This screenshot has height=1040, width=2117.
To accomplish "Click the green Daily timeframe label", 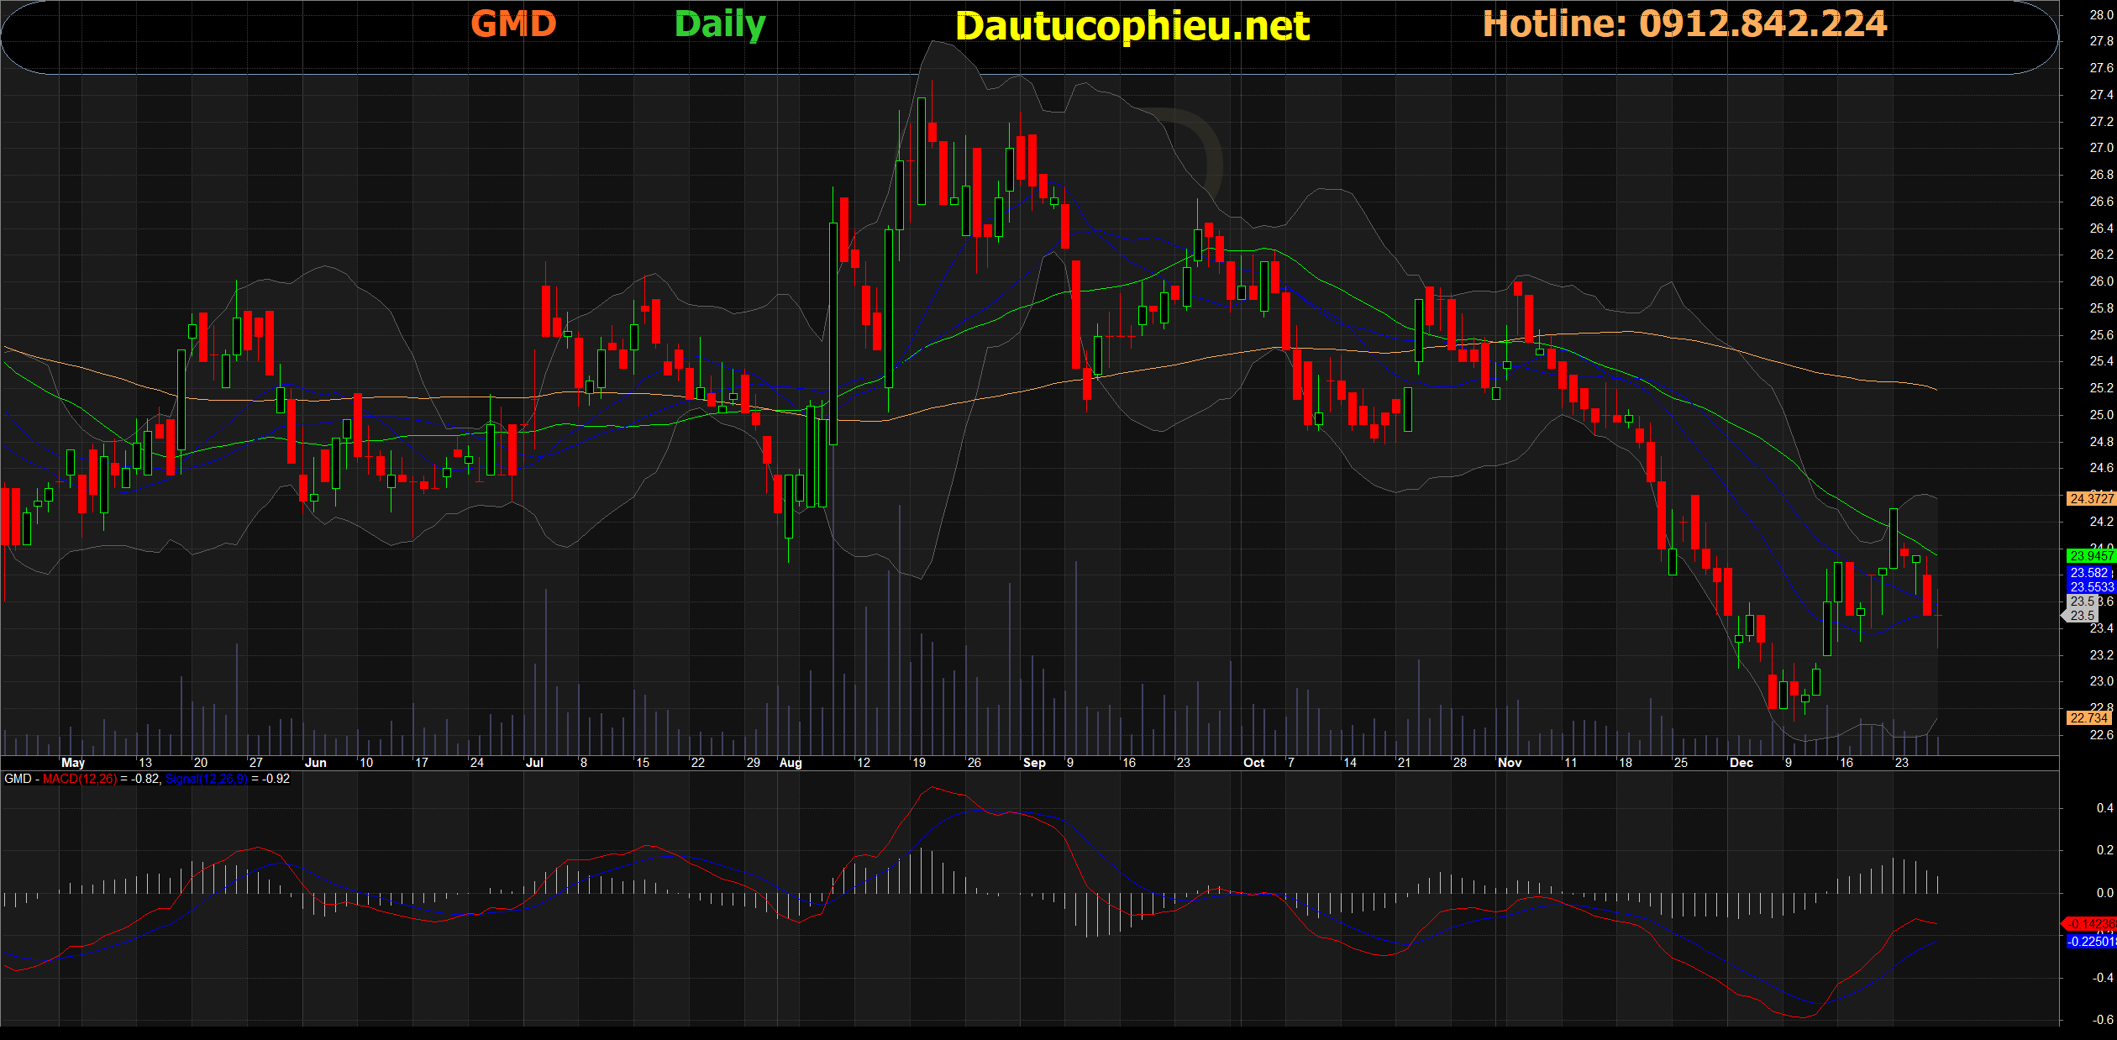I will pyautogui.click(x=720, y=25).
